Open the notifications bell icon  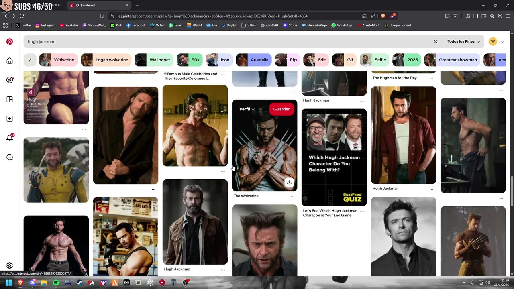pyautogui.click(x=10, y=138)
